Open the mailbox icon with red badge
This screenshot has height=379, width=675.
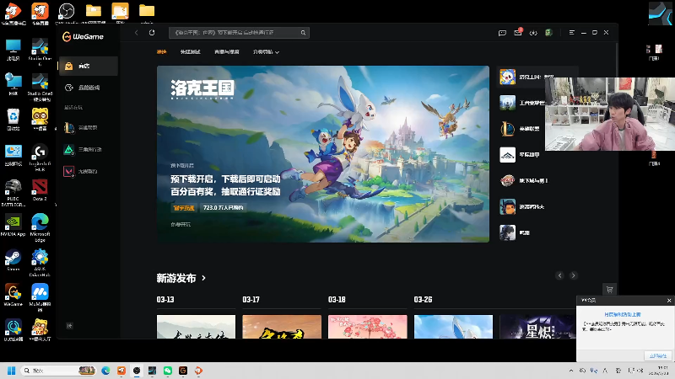518,32
